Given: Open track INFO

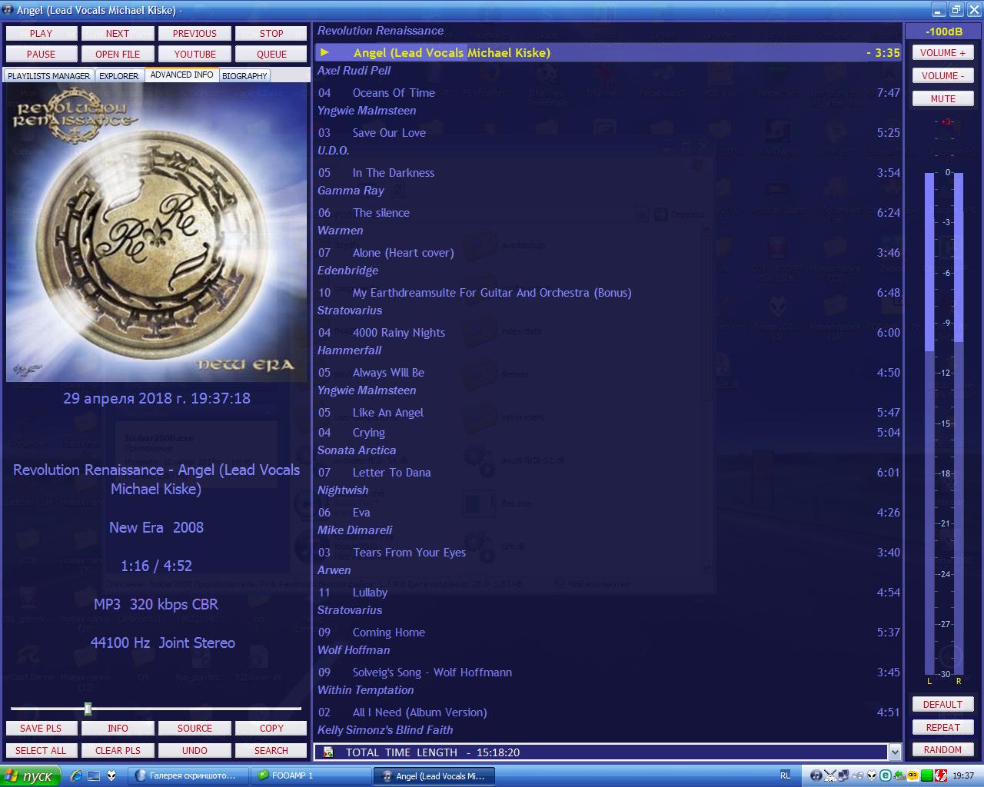Looking at the screenshot, I should pos(118,728).
